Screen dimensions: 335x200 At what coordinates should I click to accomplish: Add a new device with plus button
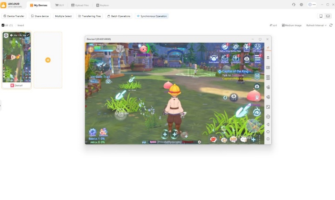[48, 60]
